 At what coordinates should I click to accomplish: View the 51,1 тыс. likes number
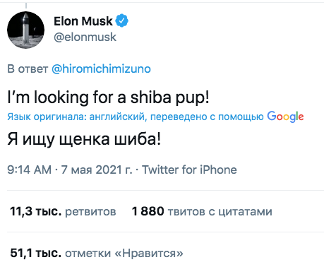[35, 253]
